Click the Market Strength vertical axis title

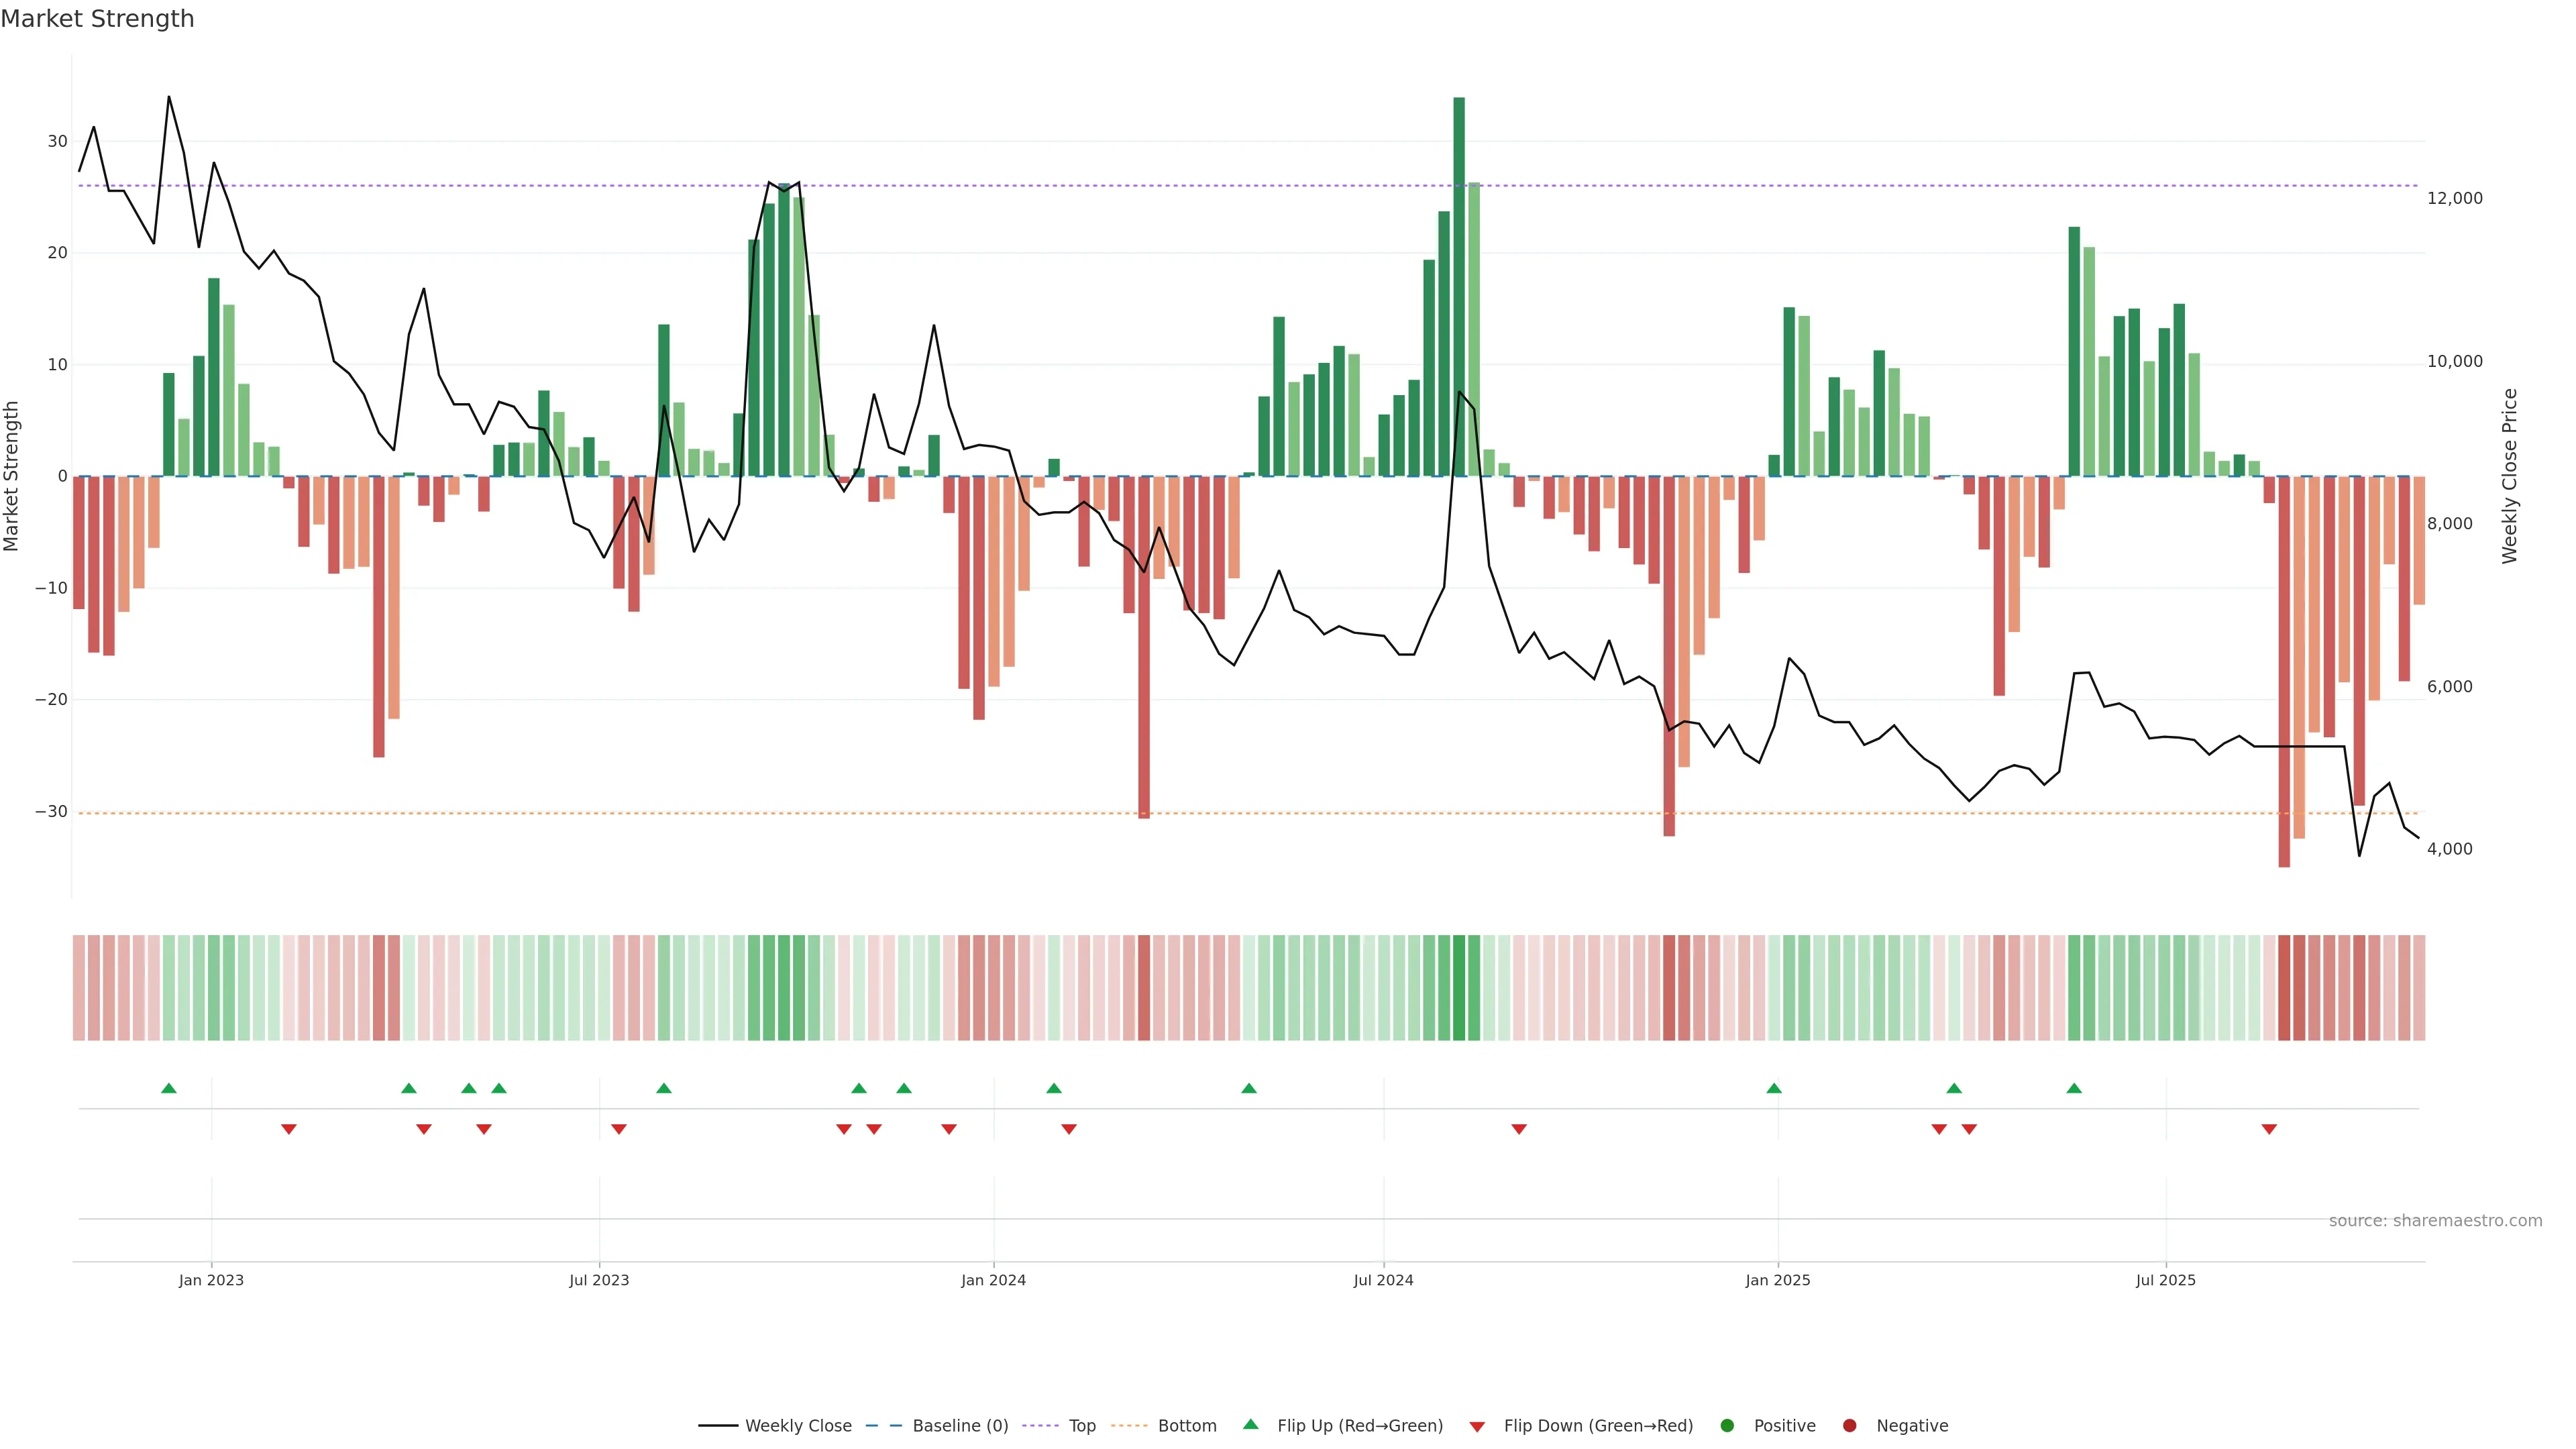point(12,476)
